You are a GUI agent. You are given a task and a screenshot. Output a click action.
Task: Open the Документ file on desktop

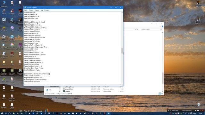[4, 105]
